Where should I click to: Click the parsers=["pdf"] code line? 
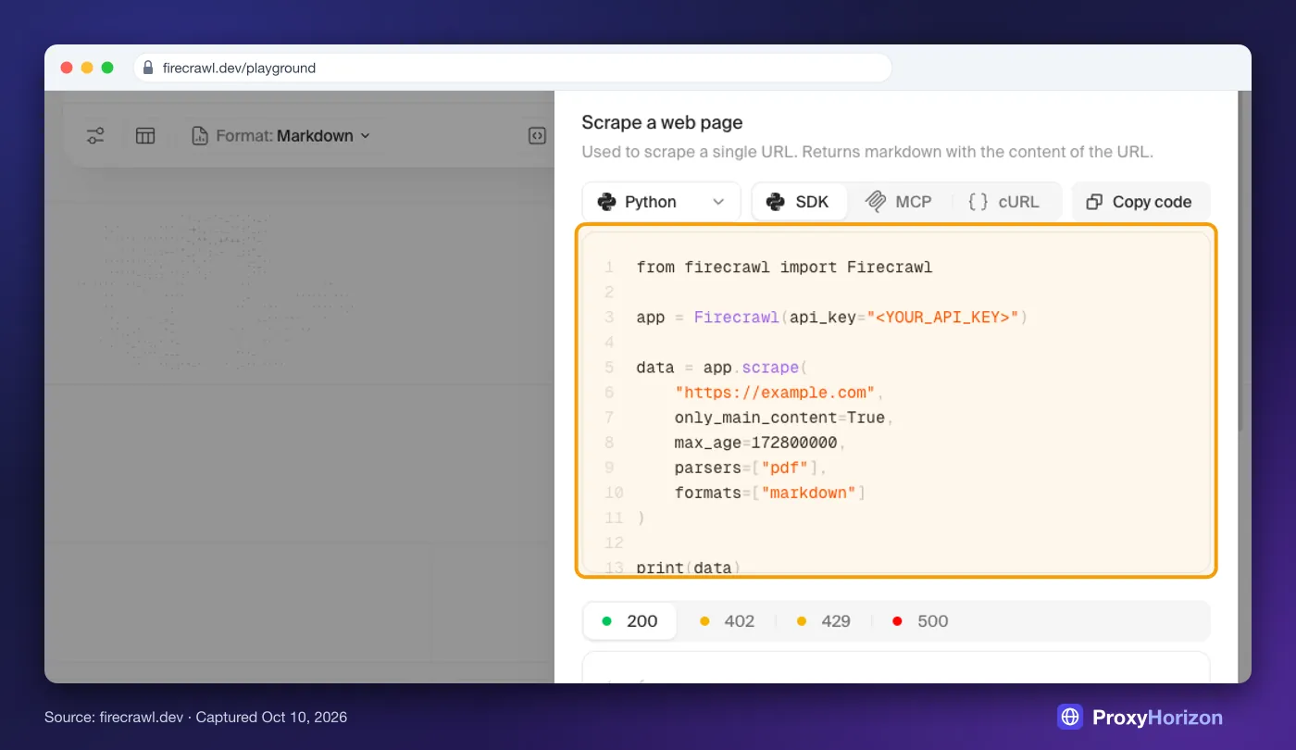click(751, 468)
